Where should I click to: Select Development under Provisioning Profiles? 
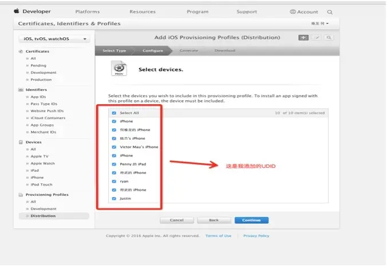pyautogui.click(x=44, y=209)
